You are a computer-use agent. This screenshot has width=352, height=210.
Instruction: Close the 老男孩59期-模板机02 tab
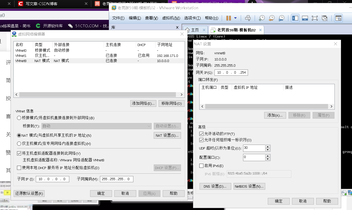pyautogui.click(x=260, y=30)
